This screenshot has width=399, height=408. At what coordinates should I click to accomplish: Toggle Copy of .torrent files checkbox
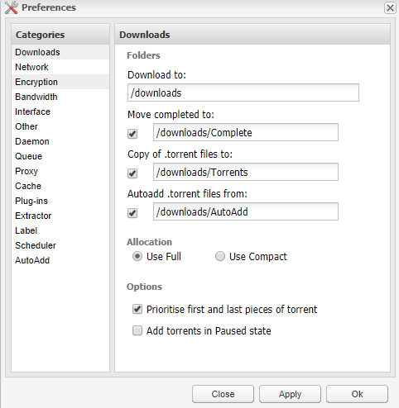132,173
